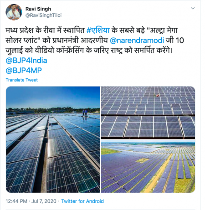
Task: Open the bottom-right aerial solar farm photo
Action: [148, 166]
